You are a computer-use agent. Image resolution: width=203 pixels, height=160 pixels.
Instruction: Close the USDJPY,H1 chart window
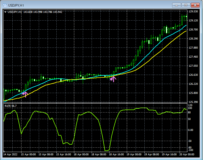point(195,5)
